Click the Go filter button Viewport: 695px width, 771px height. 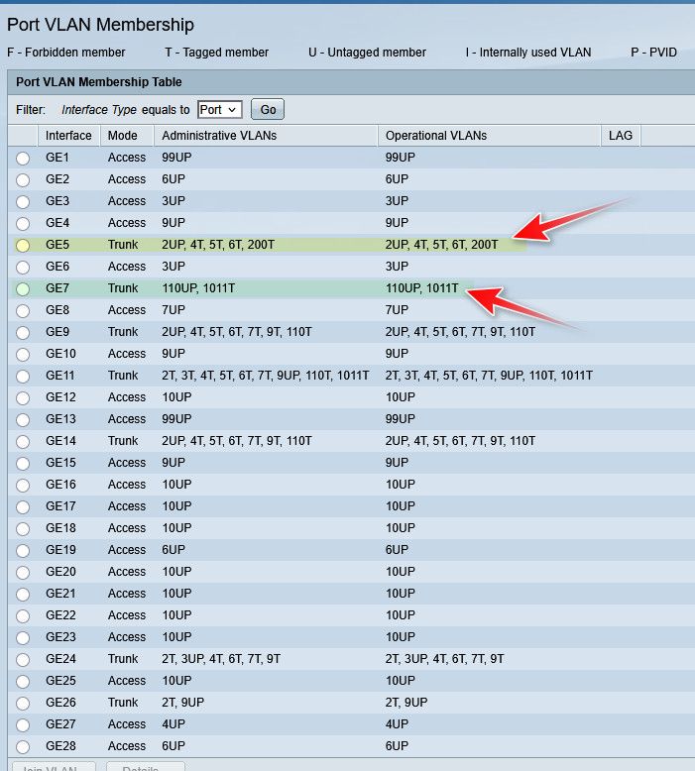click(x=268, y=109)
